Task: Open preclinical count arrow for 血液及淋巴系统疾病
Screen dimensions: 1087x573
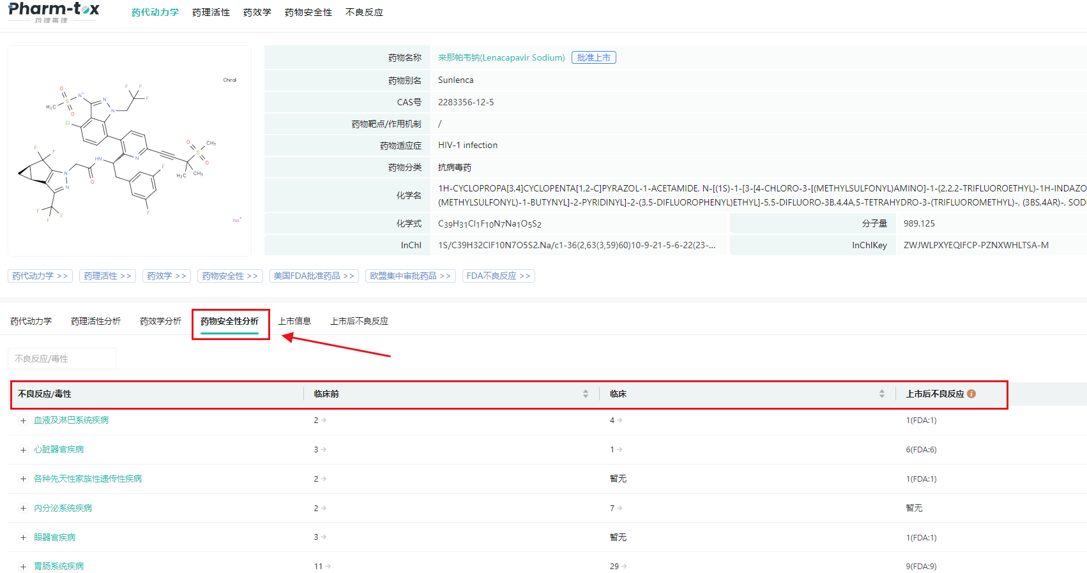Action: pos(324,420)
